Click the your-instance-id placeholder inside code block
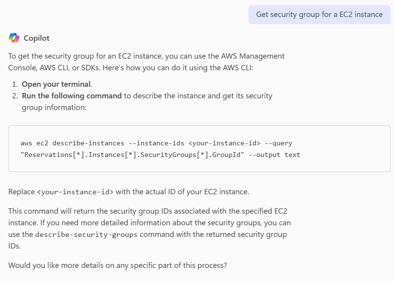395x281 pixels. tap(224, 143)
